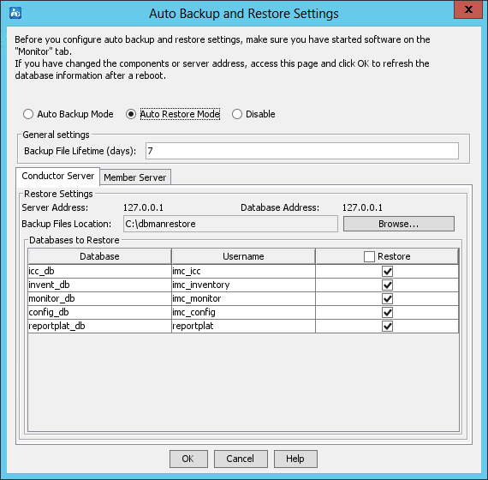This screenshot has height=480, width=488.
Task: Click the Database column header
Action: pos(99,256)
